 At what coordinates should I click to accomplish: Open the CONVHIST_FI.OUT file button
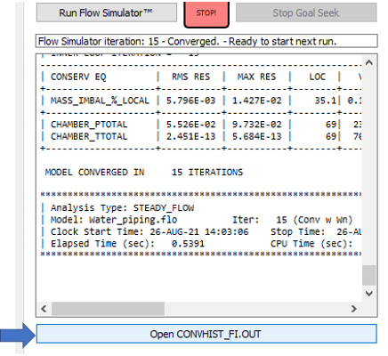[206, 334]
